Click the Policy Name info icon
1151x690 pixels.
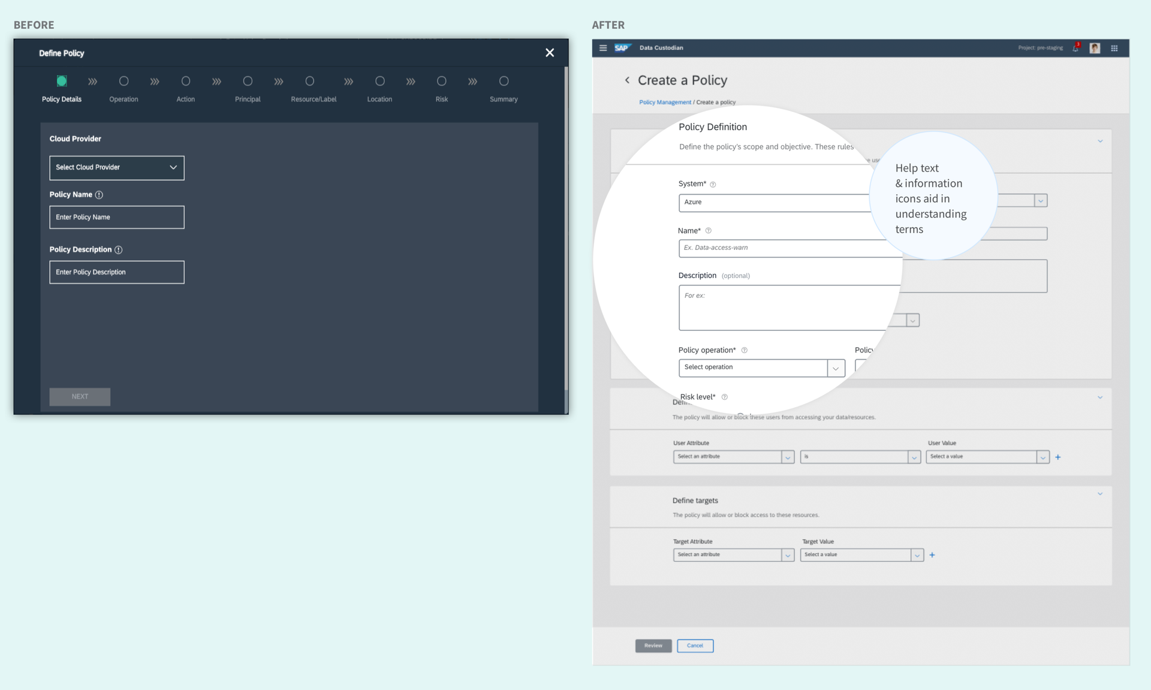coord(99,195)
